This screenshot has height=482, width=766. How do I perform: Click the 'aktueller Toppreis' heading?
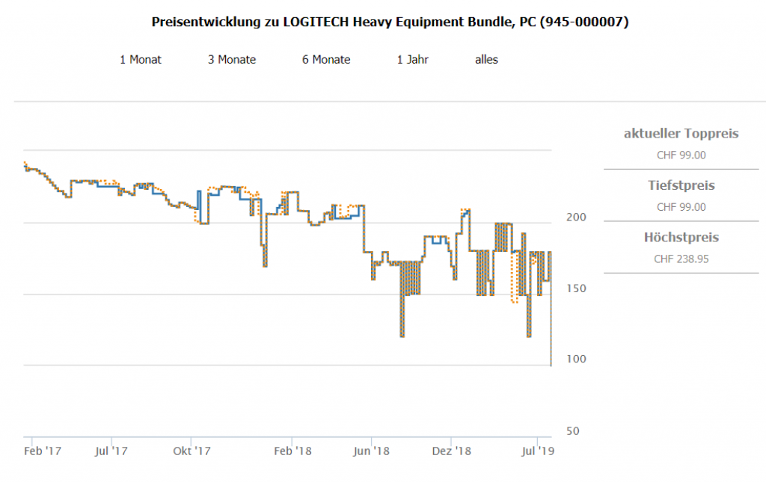pyautogui.click(x=681, y=134)
